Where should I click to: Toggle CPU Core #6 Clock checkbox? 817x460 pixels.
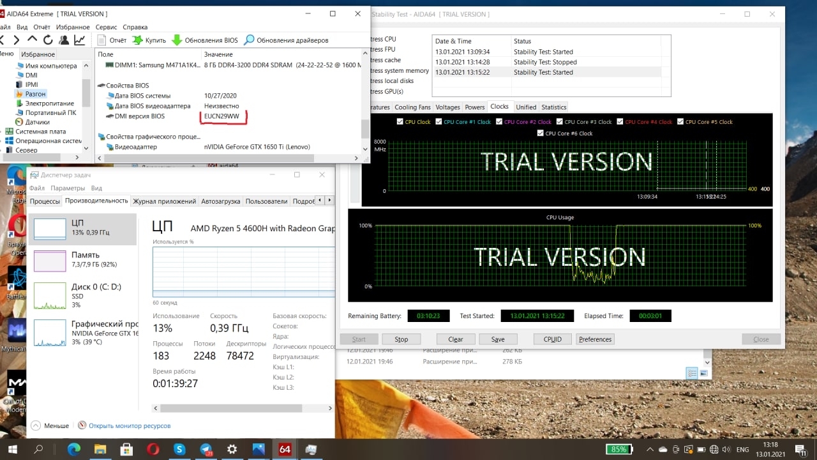(541, 133)
